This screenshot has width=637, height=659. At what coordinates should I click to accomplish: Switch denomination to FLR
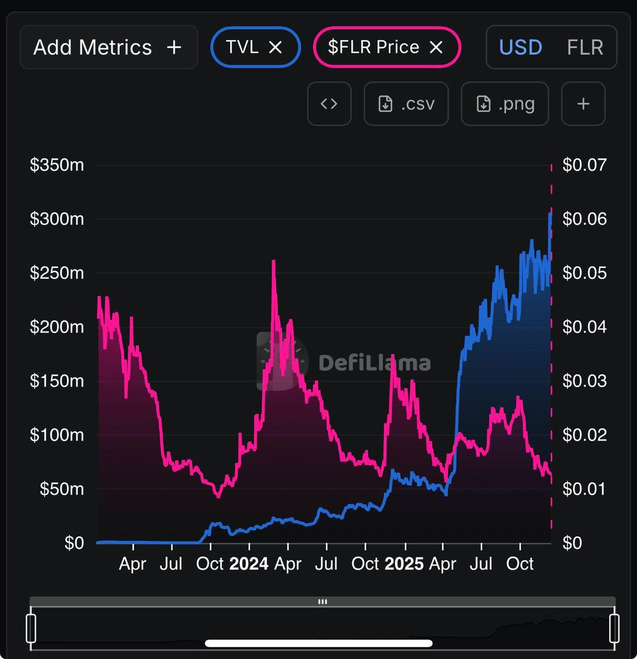tap(585, 47)
